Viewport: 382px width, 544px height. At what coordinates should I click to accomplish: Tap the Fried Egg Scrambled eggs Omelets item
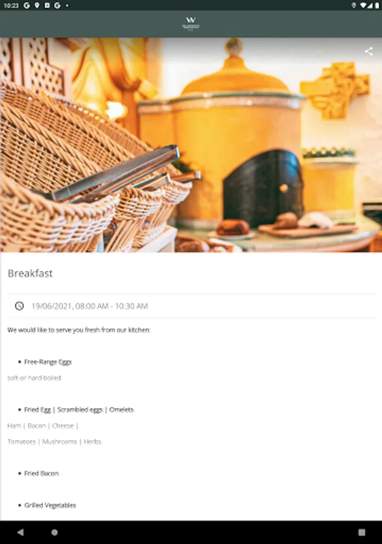(78, 410)
